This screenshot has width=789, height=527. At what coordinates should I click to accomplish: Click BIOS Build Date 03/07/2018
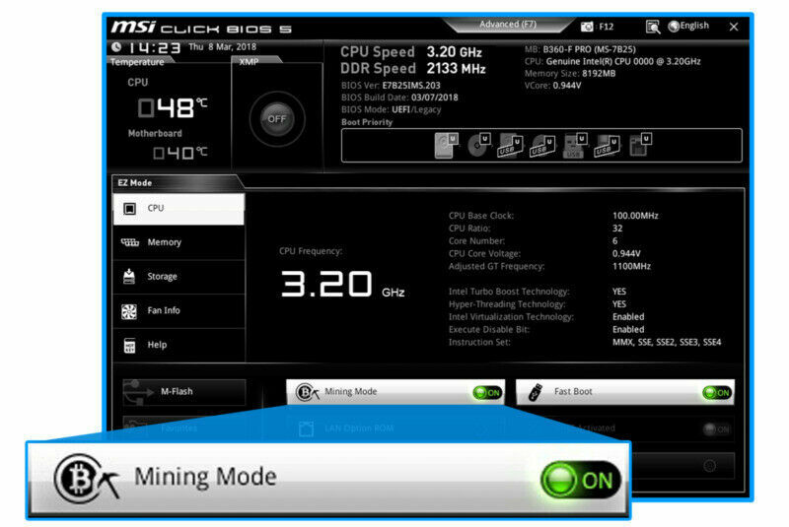[x=399, y=98]
